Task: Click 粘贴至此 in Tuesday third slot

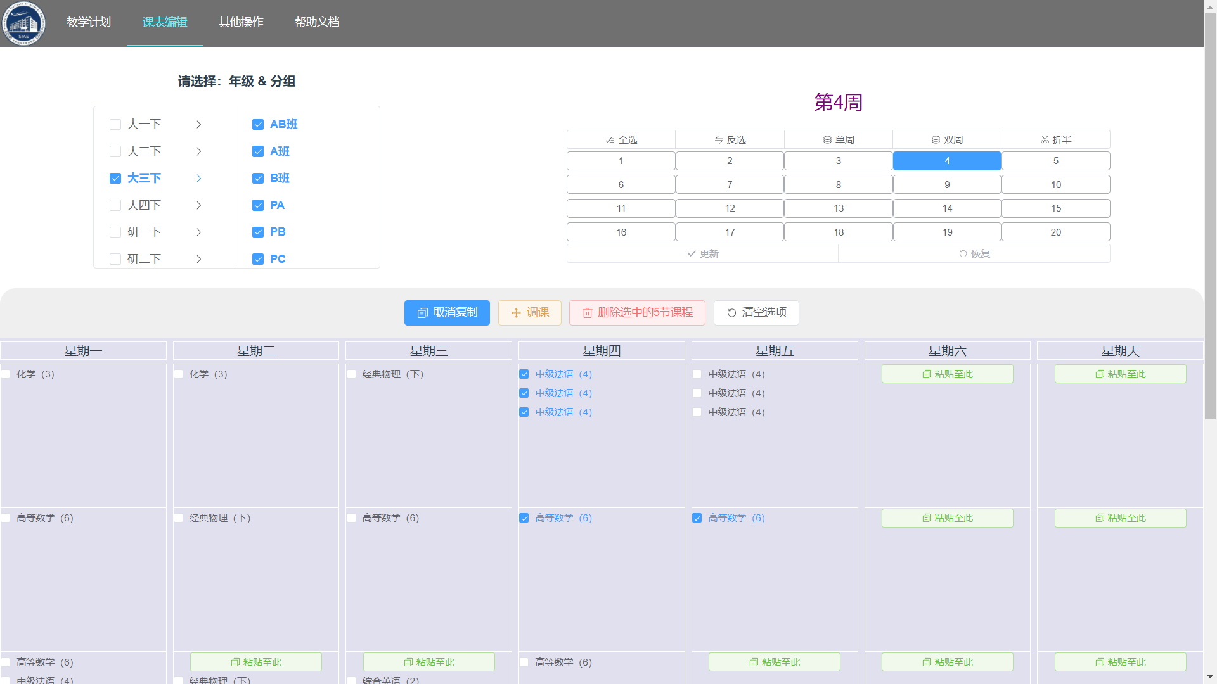Action: coord(256,662)
